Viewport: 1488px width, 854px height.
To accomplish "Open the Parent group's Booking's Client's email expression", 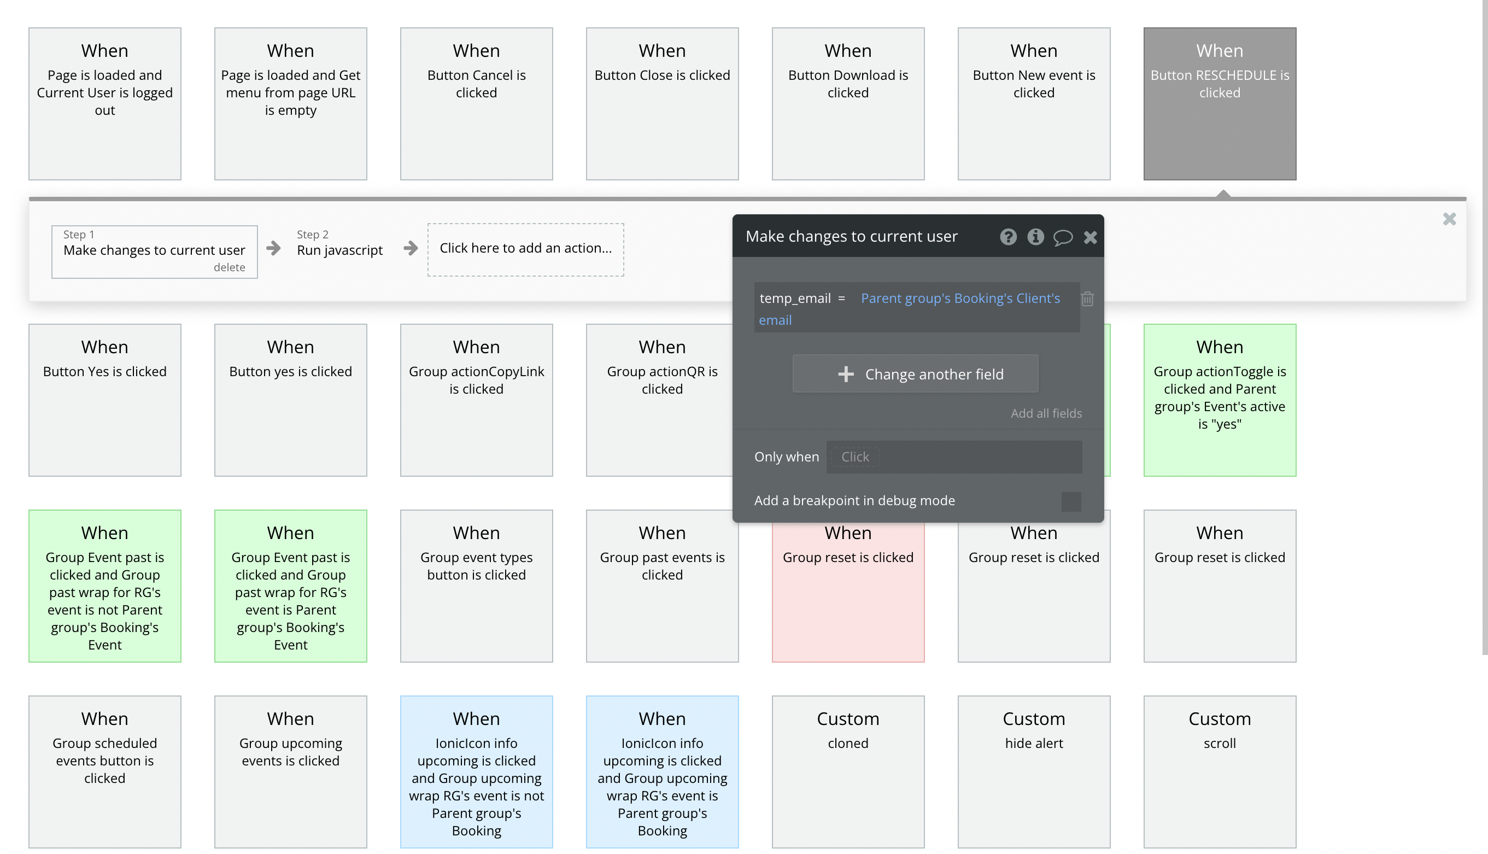I will tap(960, 299).
